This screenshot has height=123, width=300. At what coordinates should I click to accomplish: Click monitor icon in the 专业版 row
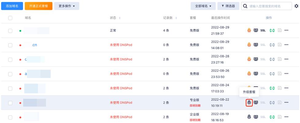[256, 103]
